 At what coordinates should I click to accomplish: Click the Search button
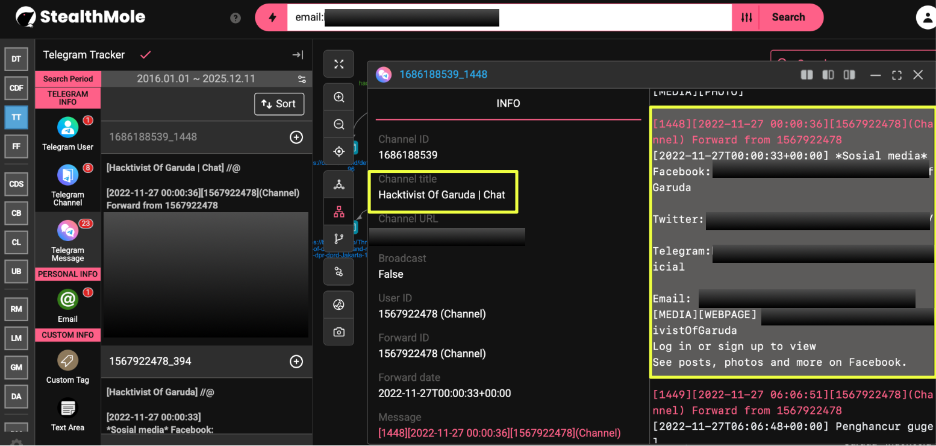point(788,17)
